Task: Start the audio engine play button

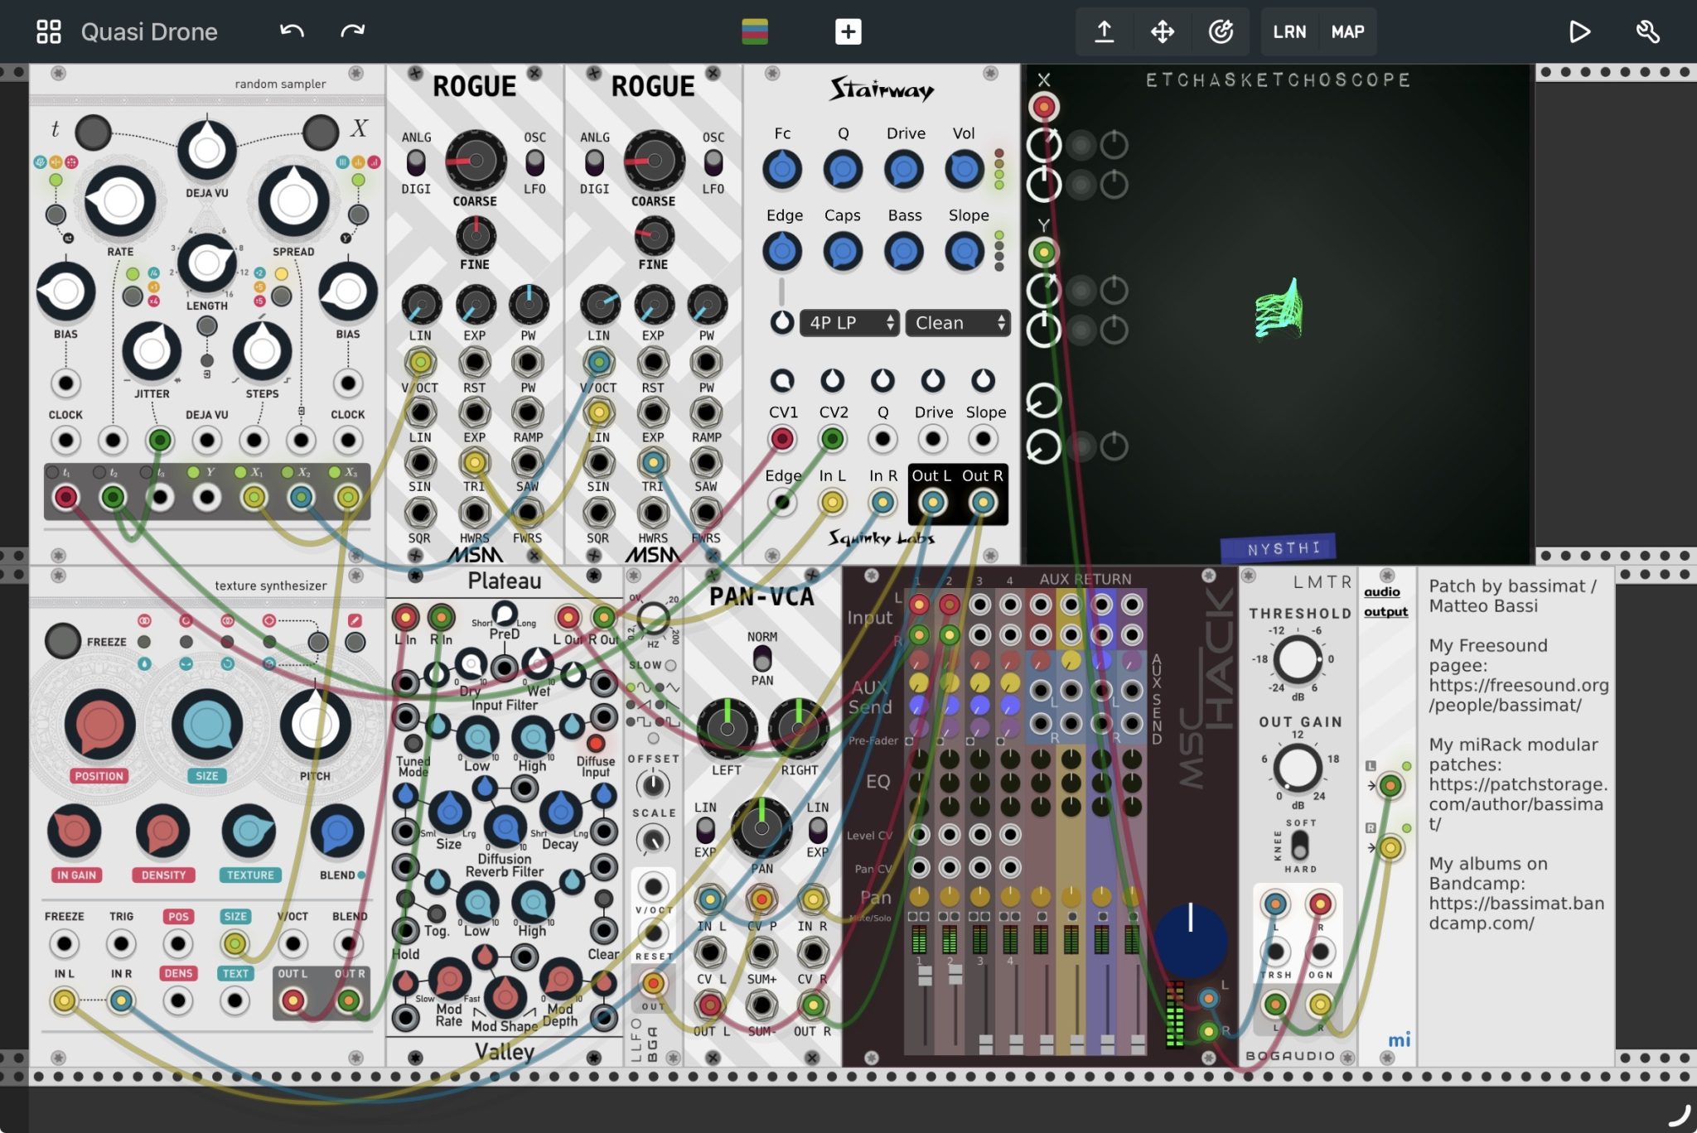Action: click(1579, 31)
